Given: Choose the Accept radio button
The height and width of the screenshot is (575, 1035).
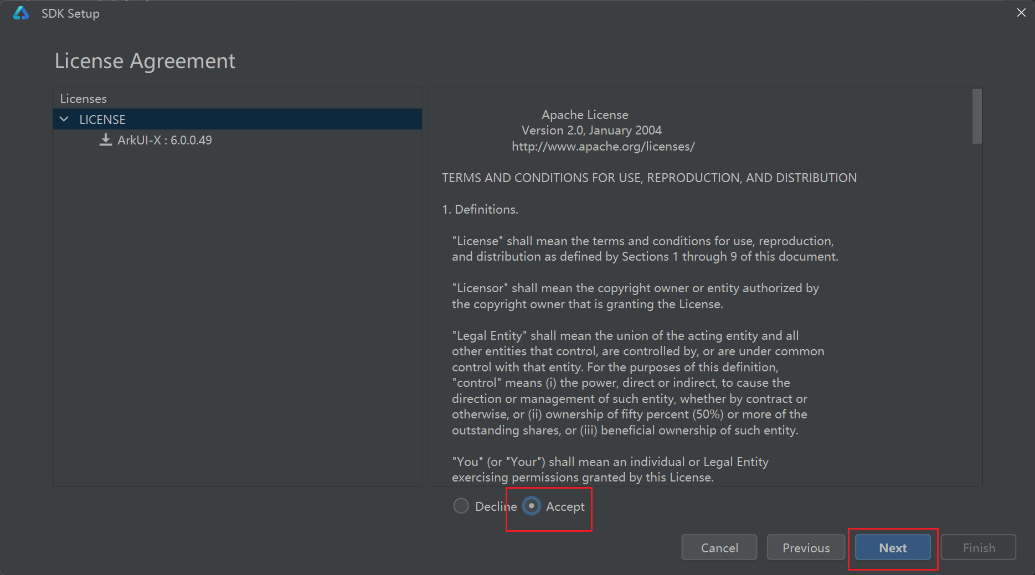Looking at the screenshot, I should (531, 506).
